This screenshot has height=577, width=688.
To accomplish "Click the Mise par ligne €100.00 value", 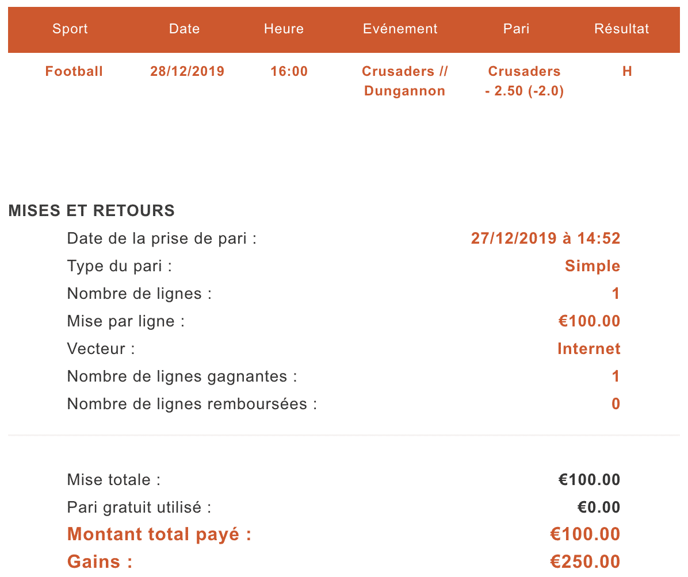I will point(589,321).
